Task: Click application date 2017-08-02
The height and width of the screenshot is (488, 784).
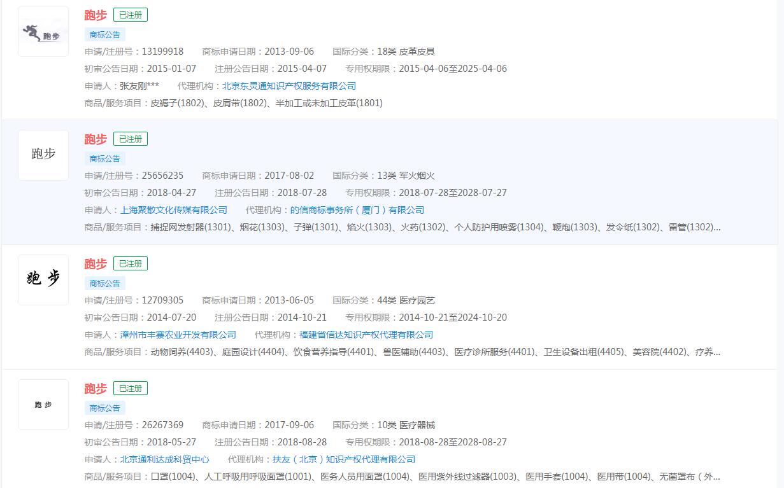Action: [289, 176]
